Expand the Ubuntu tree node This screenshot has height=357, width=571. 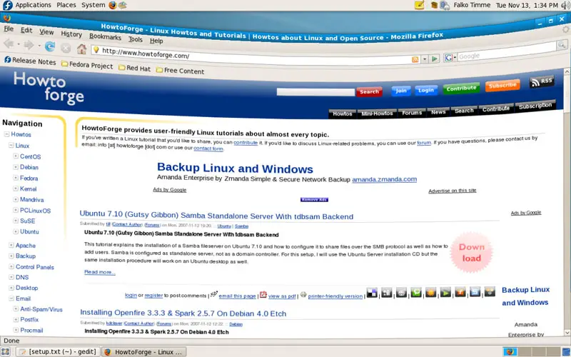pos(16,231)
